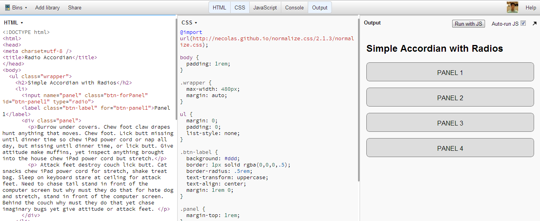Open the Share menu
Screen dimensions: 540x221
pos(74,7)
